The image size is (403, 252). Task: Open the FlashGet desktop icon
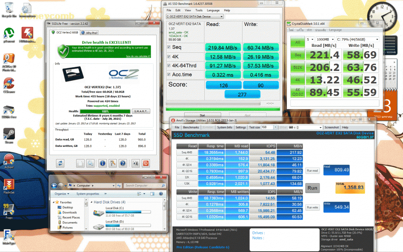9,186
